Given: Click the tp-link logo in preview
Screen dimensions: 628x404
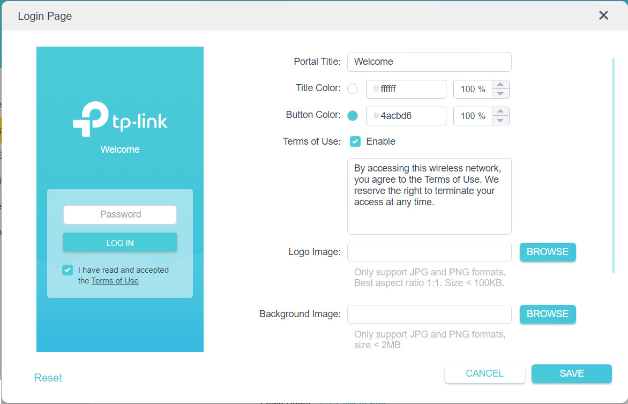Looking at the screenshot, I should tap(120, 119).
